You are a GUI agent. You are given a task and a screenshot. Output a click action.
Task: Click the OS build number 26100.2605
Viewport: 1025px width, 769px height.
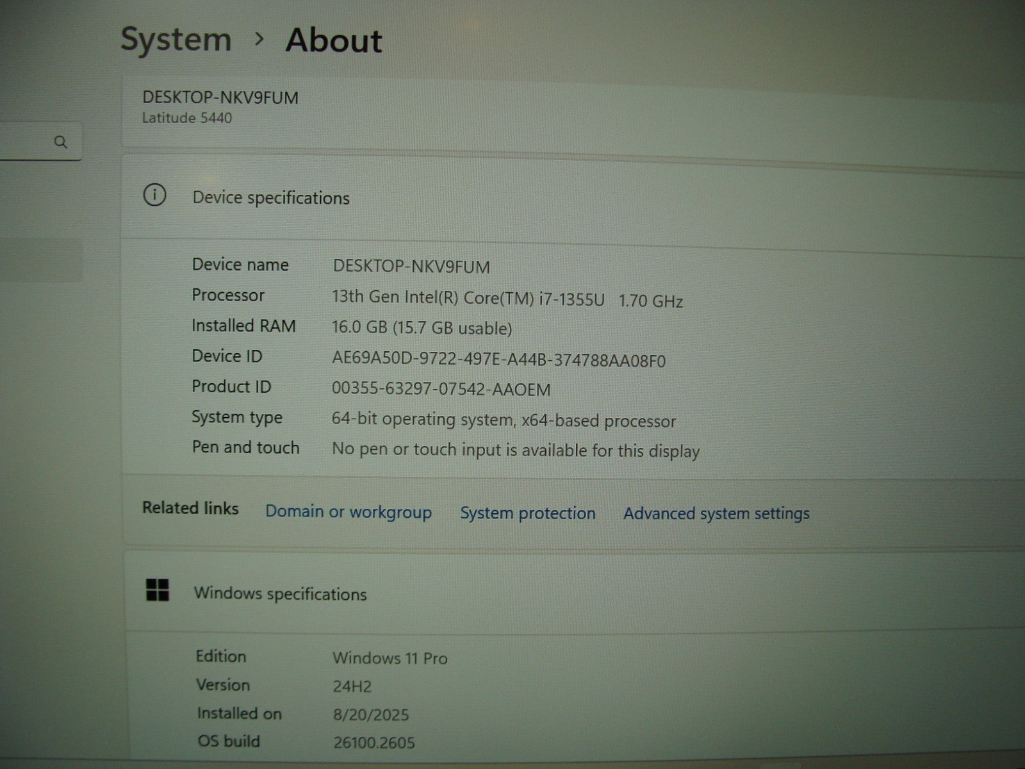pos(374,743)
